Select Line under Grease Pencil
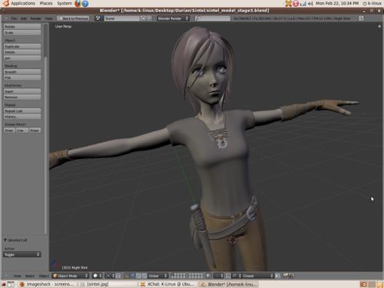The height and width of the screenshot is (288, 384). pos(22,131)
